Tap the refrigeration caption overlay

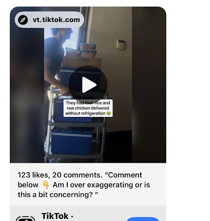[88, 108]
